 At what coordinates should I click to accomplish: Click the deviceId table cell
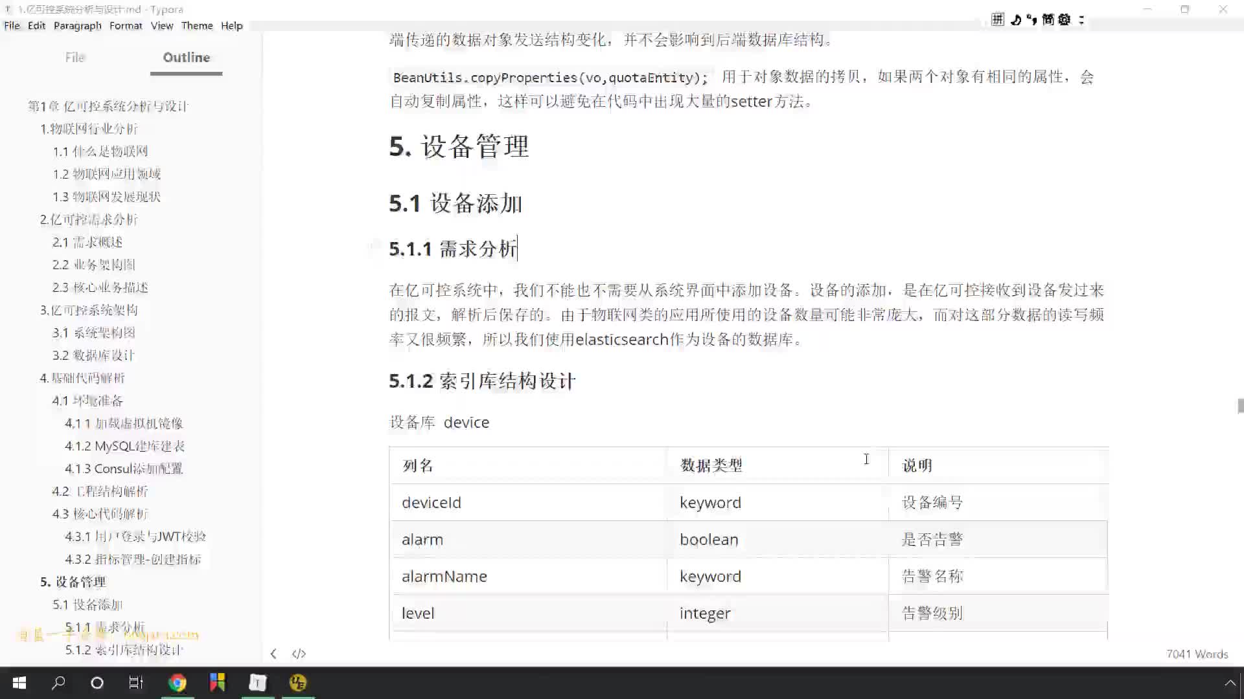pyautogui.click(x=528, y=502)
